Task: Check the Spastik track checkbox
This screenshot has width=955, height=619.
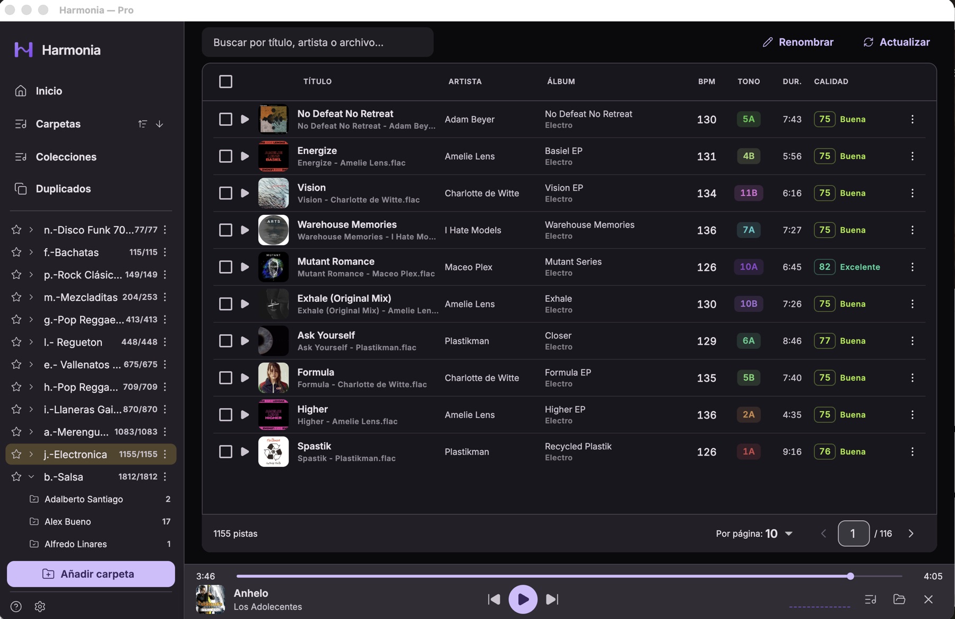Action: click(225, 451)
